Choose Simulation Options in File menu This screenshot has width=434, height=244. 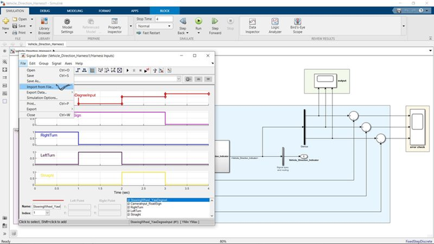[x=46, y=98]
